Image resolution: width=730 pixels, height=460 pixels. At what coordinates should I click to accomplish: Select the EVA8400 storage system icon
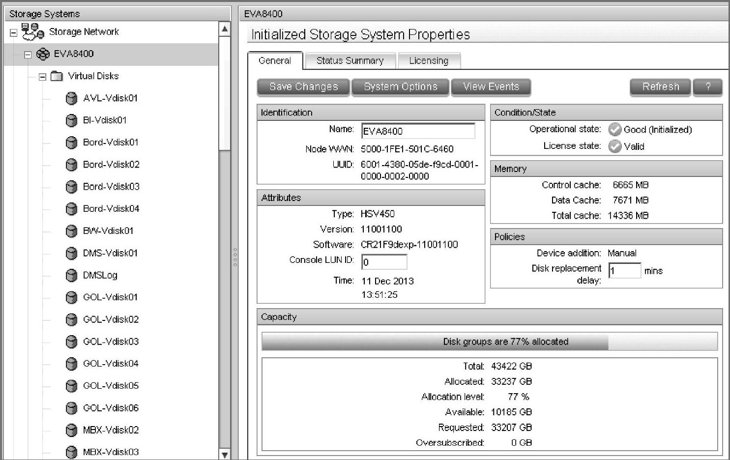tap(43, 54)
